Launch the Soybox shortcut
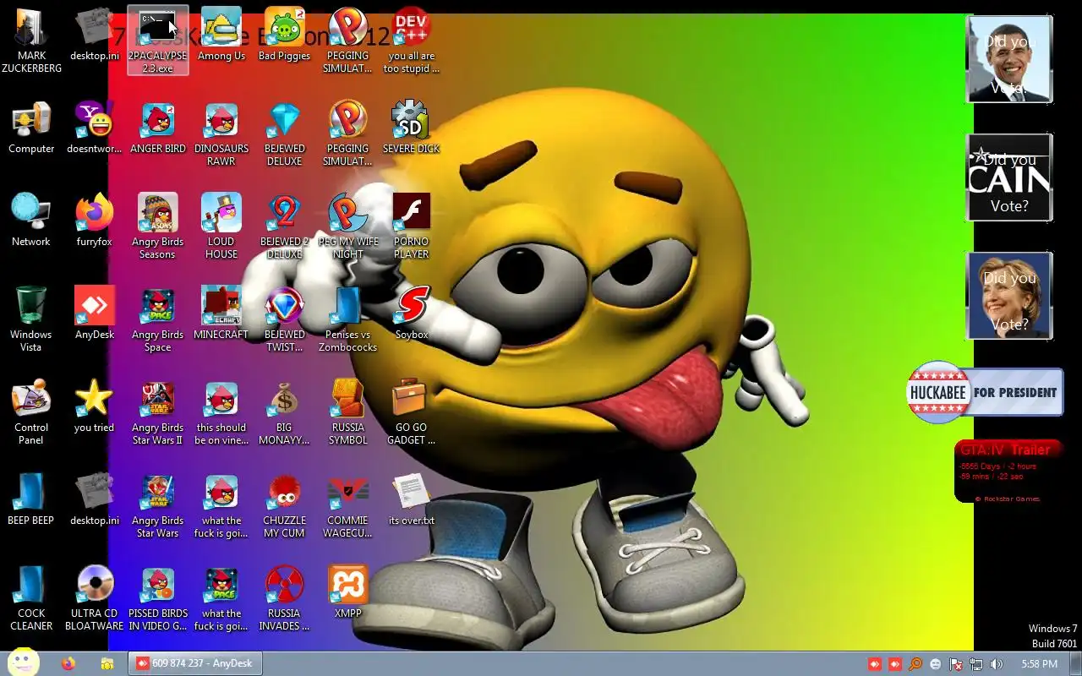The height and width of the screenshot is (676, 1082). click(x=412, y=314)
